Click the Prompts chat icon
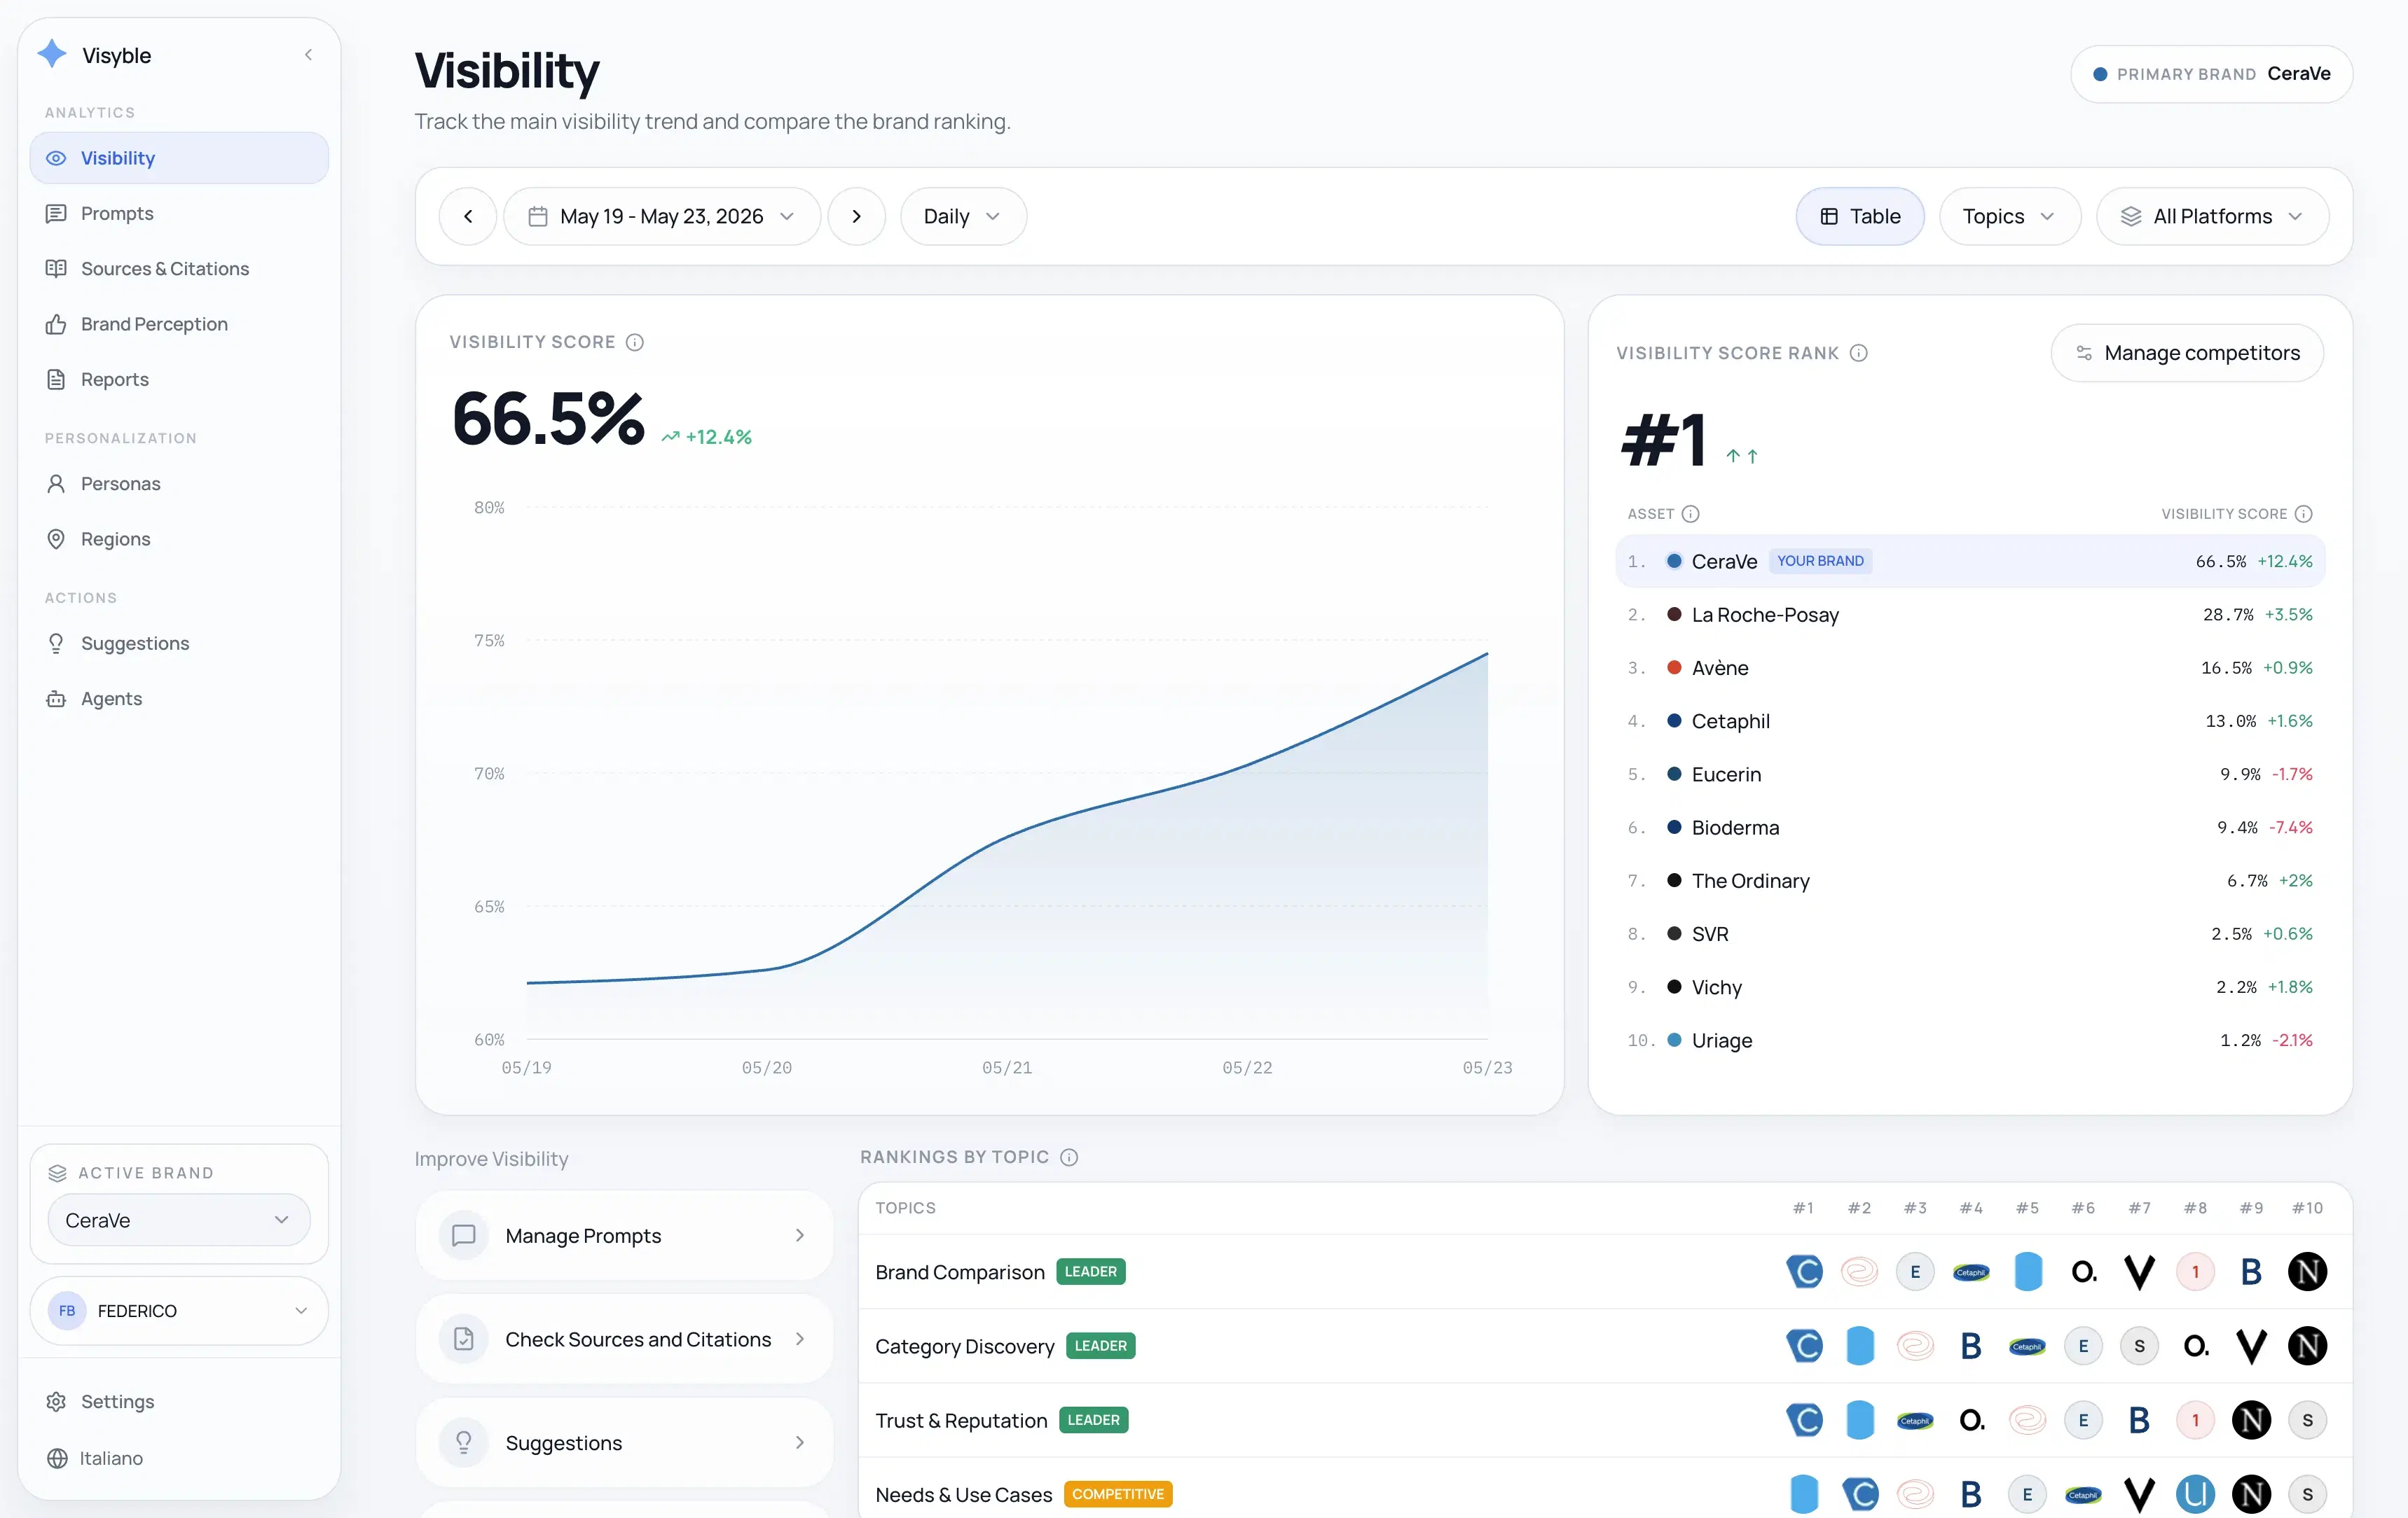 tap(56, 214)
